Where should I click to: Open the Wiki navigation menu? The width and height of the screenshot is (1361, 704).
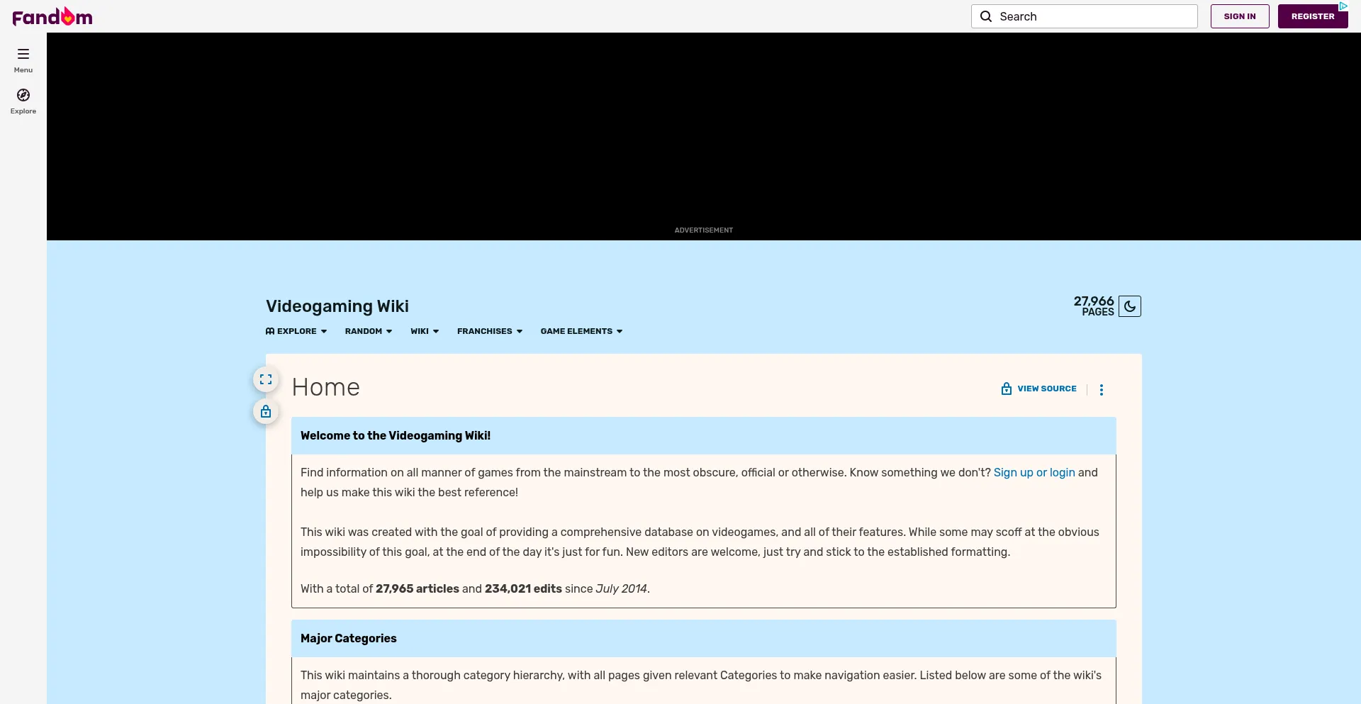click(424, 331)
